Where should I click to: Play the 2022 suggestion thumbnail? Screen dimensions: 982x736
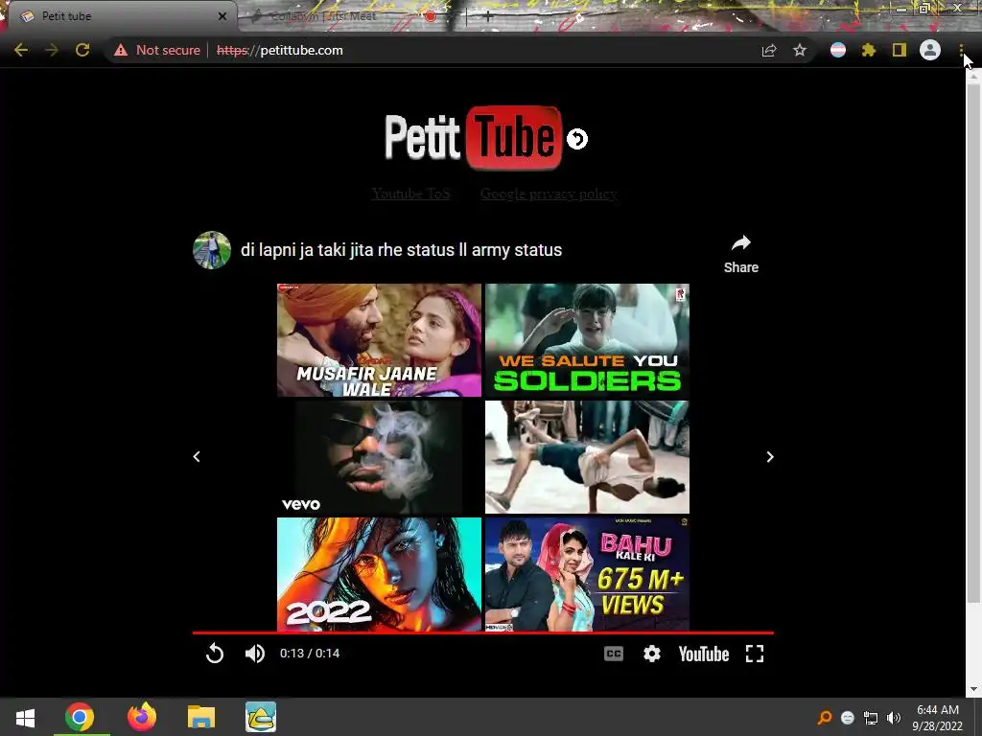point(379,574)
